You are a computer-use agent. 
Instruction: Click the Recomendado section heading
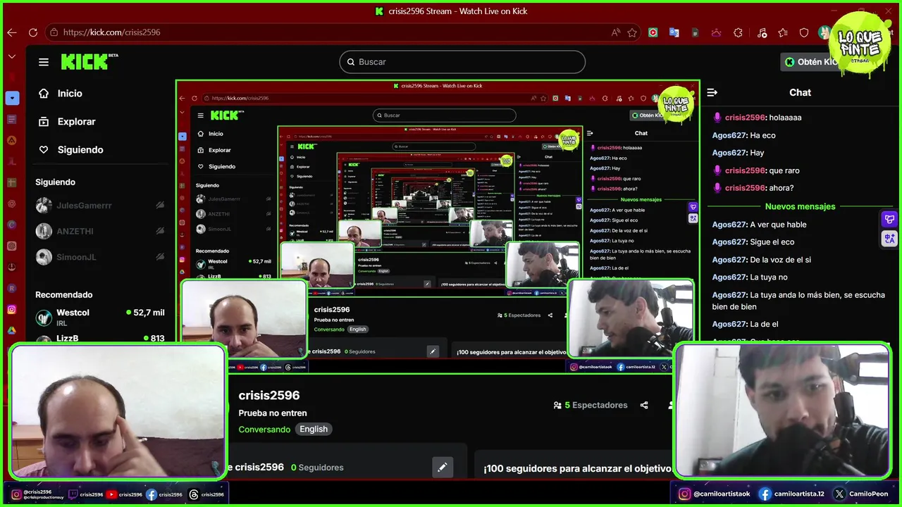coord(64,295)
